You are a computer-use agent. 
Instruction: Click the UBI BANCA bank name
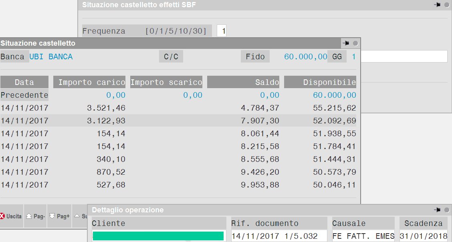pyautogui.click(x=51, y=56)
